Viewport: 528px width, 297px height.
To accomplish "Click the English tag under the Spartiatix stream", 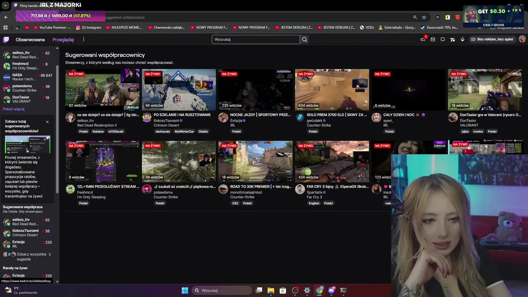I will click(x=314, y=203).
